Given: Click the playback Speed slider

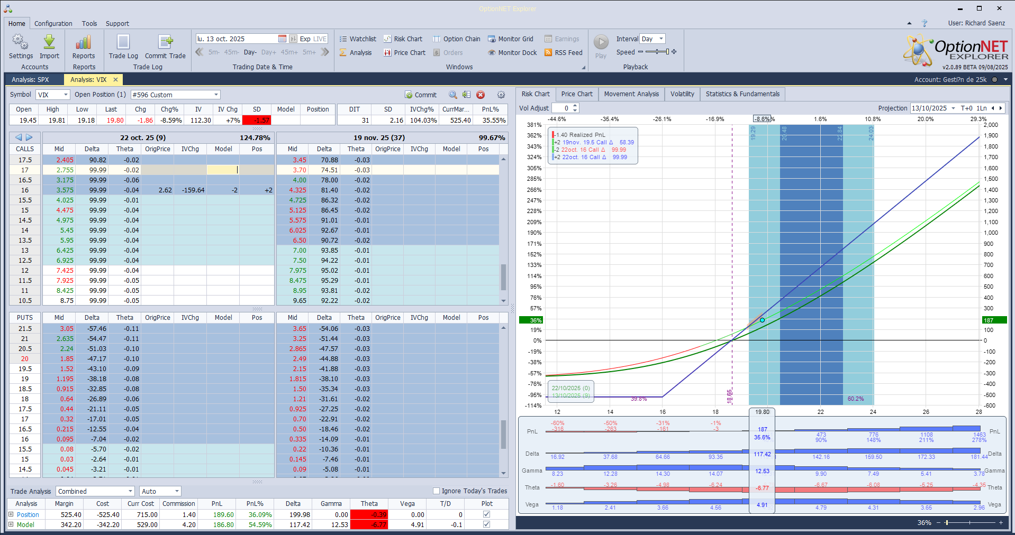Looking at the screenshot, I should 657,52.
